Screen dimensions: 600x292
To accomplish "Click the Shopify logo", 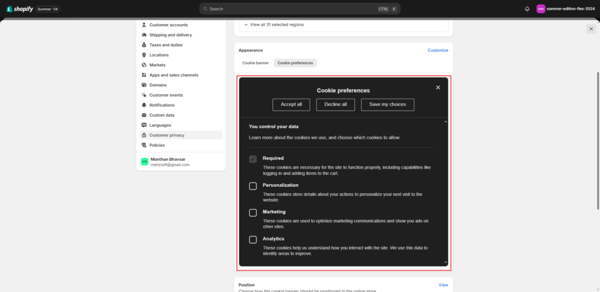I will point(20,9).
